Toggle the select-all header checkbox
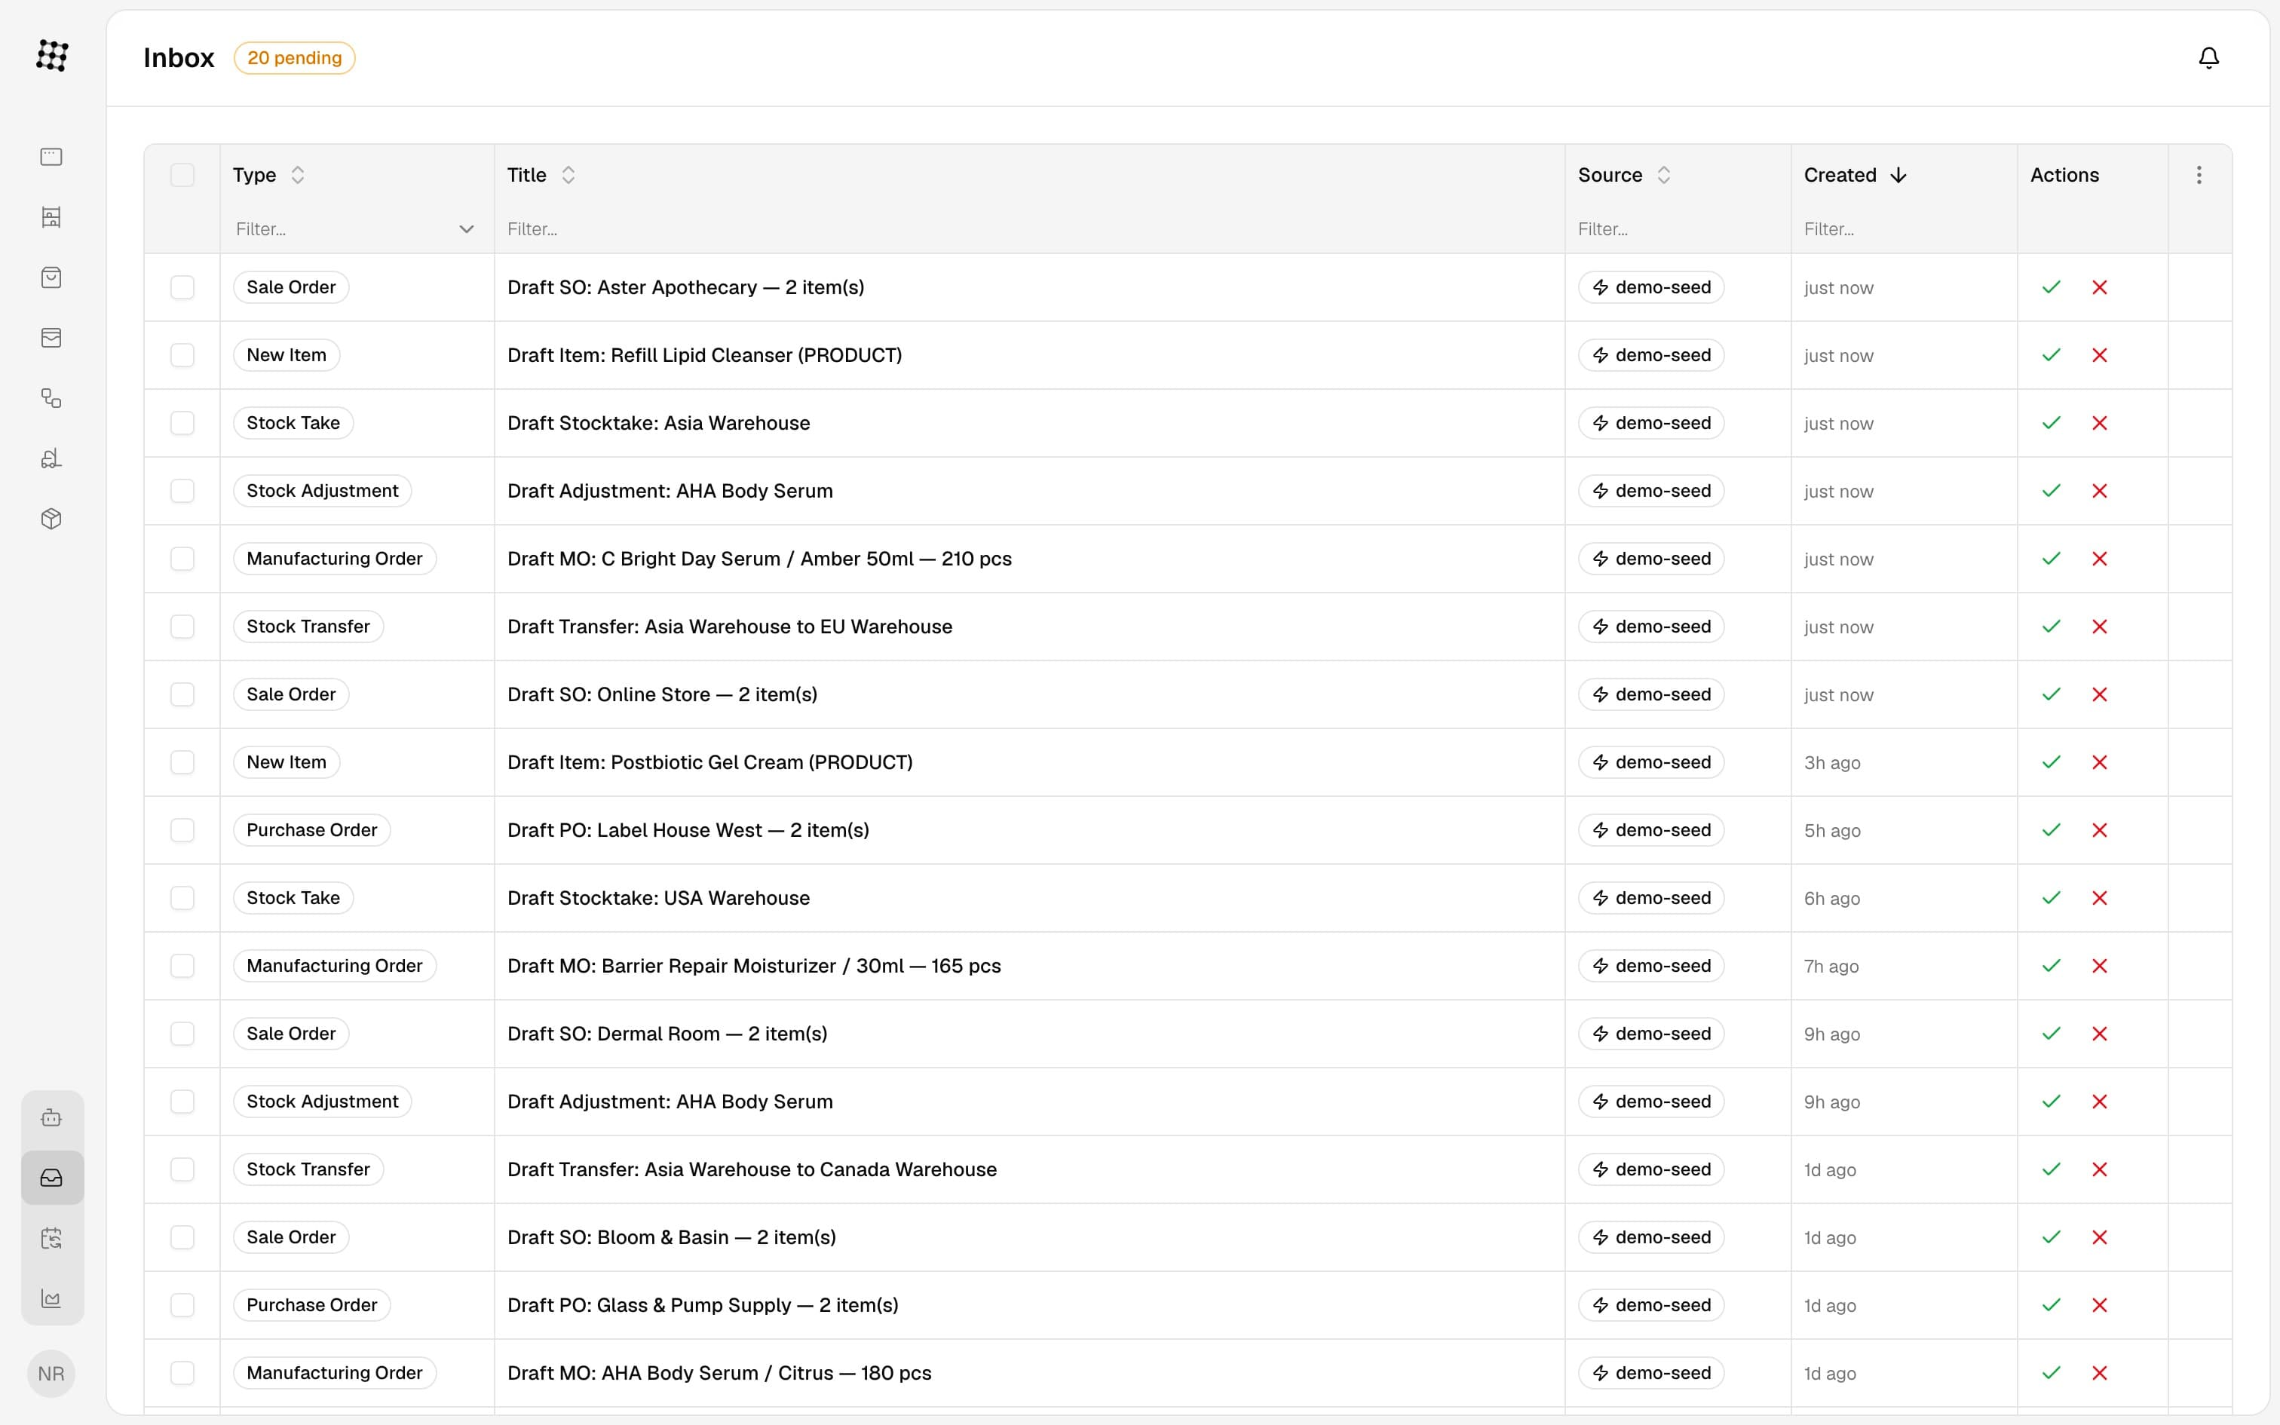Viewport: 2280px width, 1425px height. point(182,175)
